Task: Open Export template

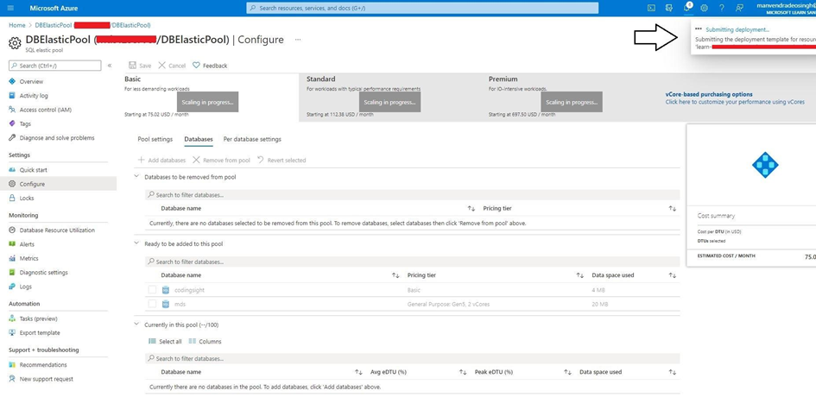Action: click(x=40, y=332)
